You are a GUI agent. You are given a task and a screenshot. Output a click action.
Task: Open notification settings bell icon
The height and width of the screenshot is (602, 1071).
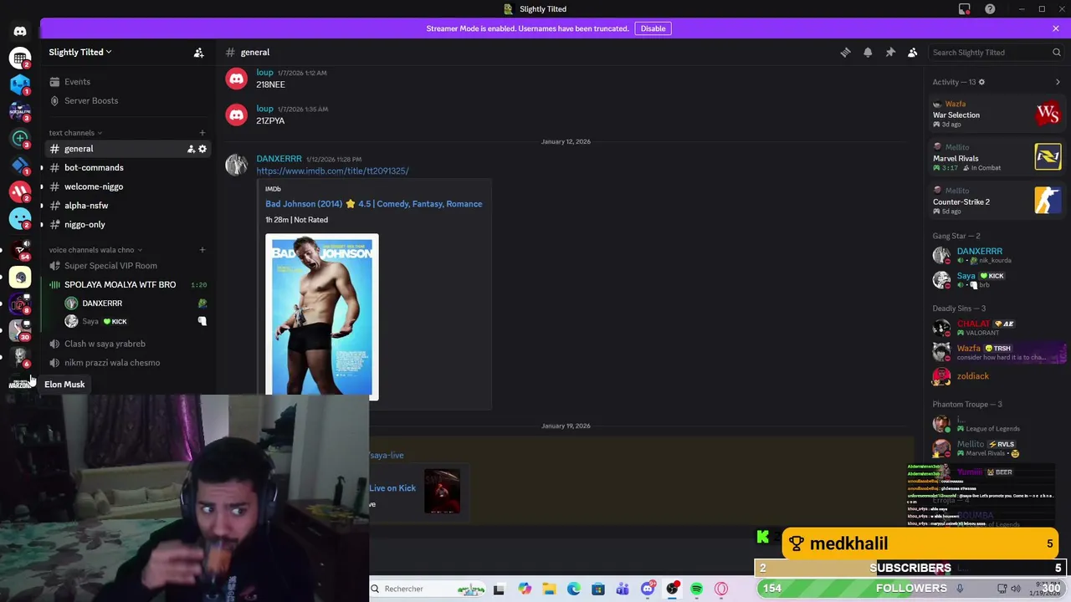pos(868,53)
